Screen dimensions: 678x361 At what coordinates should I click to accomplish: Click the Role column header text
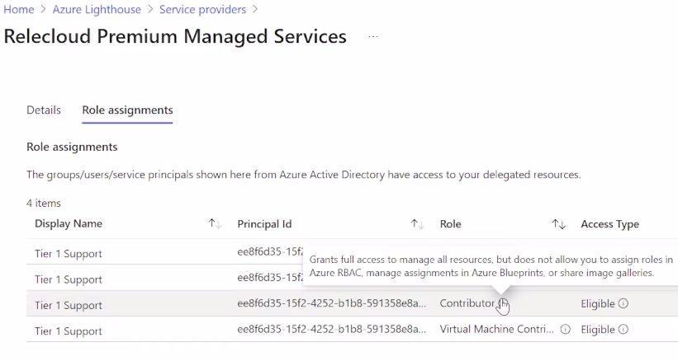point(450,224)
